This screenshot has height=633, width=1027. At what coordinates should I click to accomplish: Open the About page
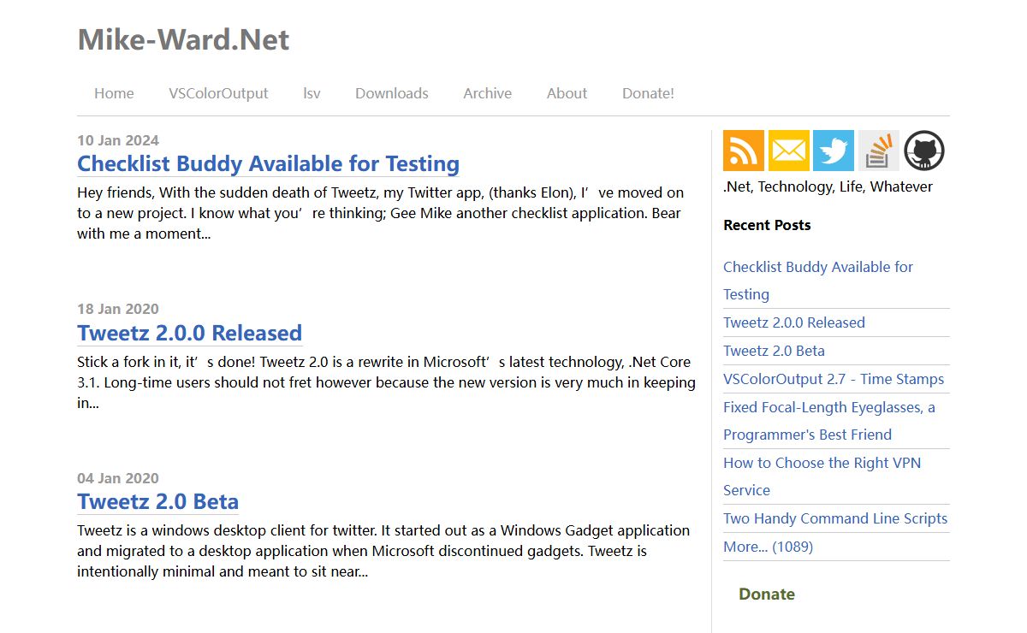(x=567, y=93)
